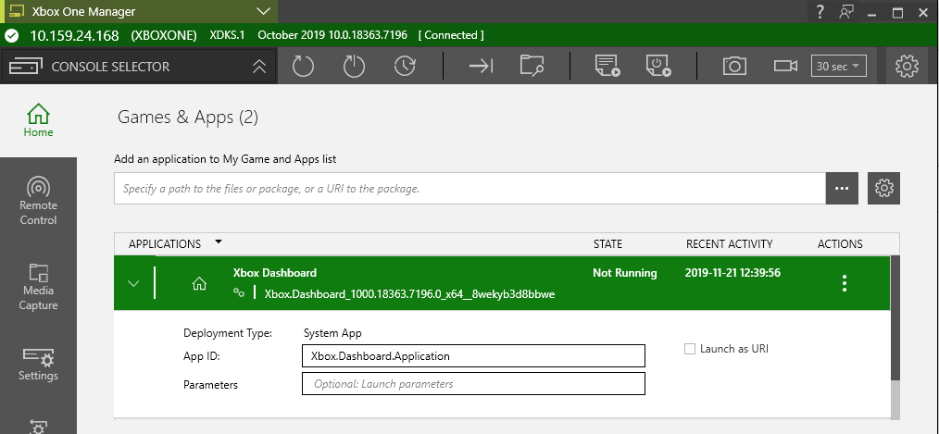Click the [ Connected ] status text
This screenshot has width=939, height=434.
[451, 35]
